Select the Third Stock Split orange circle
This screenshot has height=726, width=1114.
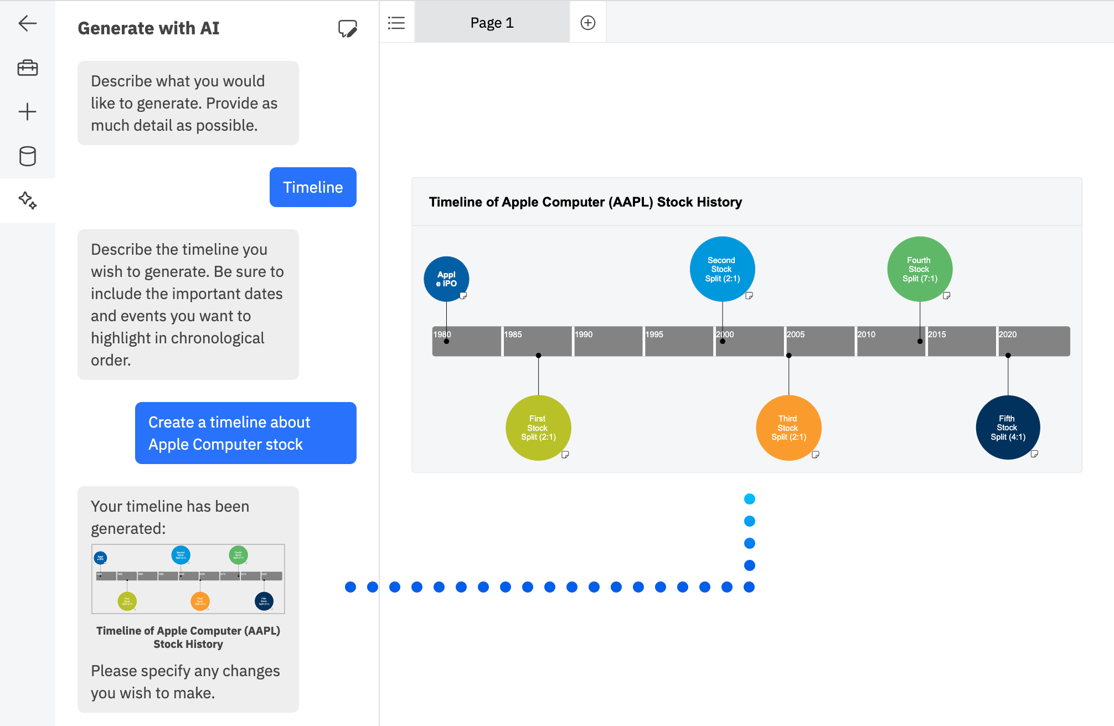[788, 427]
